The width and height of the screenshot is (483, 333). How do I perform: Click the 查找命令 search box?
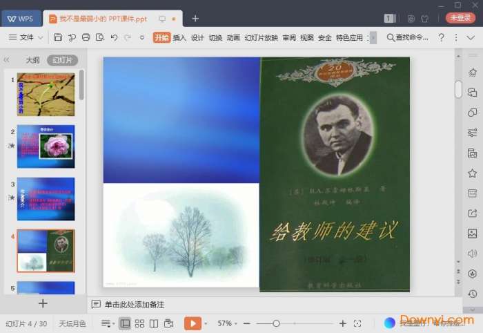(x=407, y=37)
